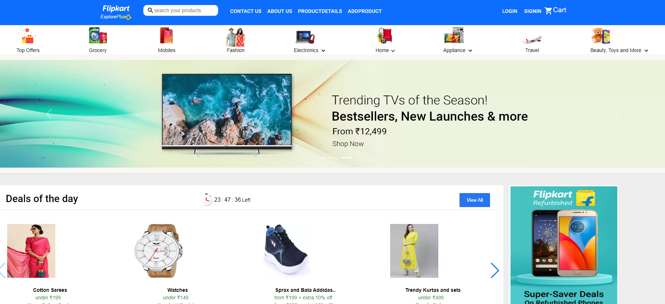Expand the Home dropdown chevron

(393, 51)
